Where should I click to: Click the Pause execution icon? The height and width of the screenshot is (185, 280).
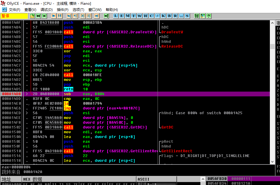(x=60, y=16)
